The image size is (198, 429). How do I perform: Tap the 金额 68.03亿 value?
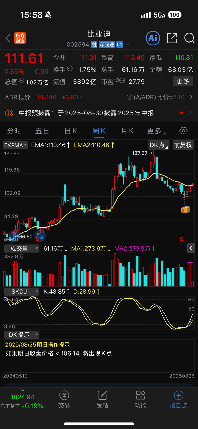point(180,70)
